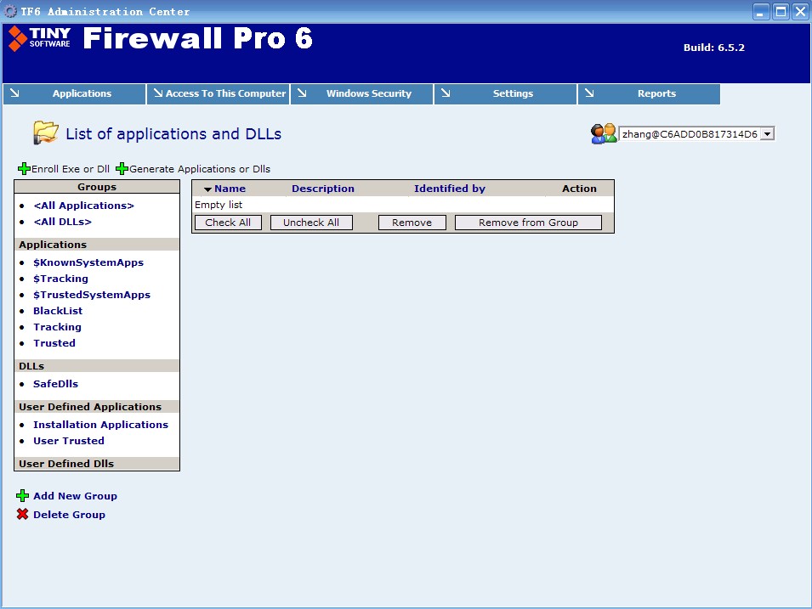
Task: Select the <All DLLs> group
Action: 63,222
